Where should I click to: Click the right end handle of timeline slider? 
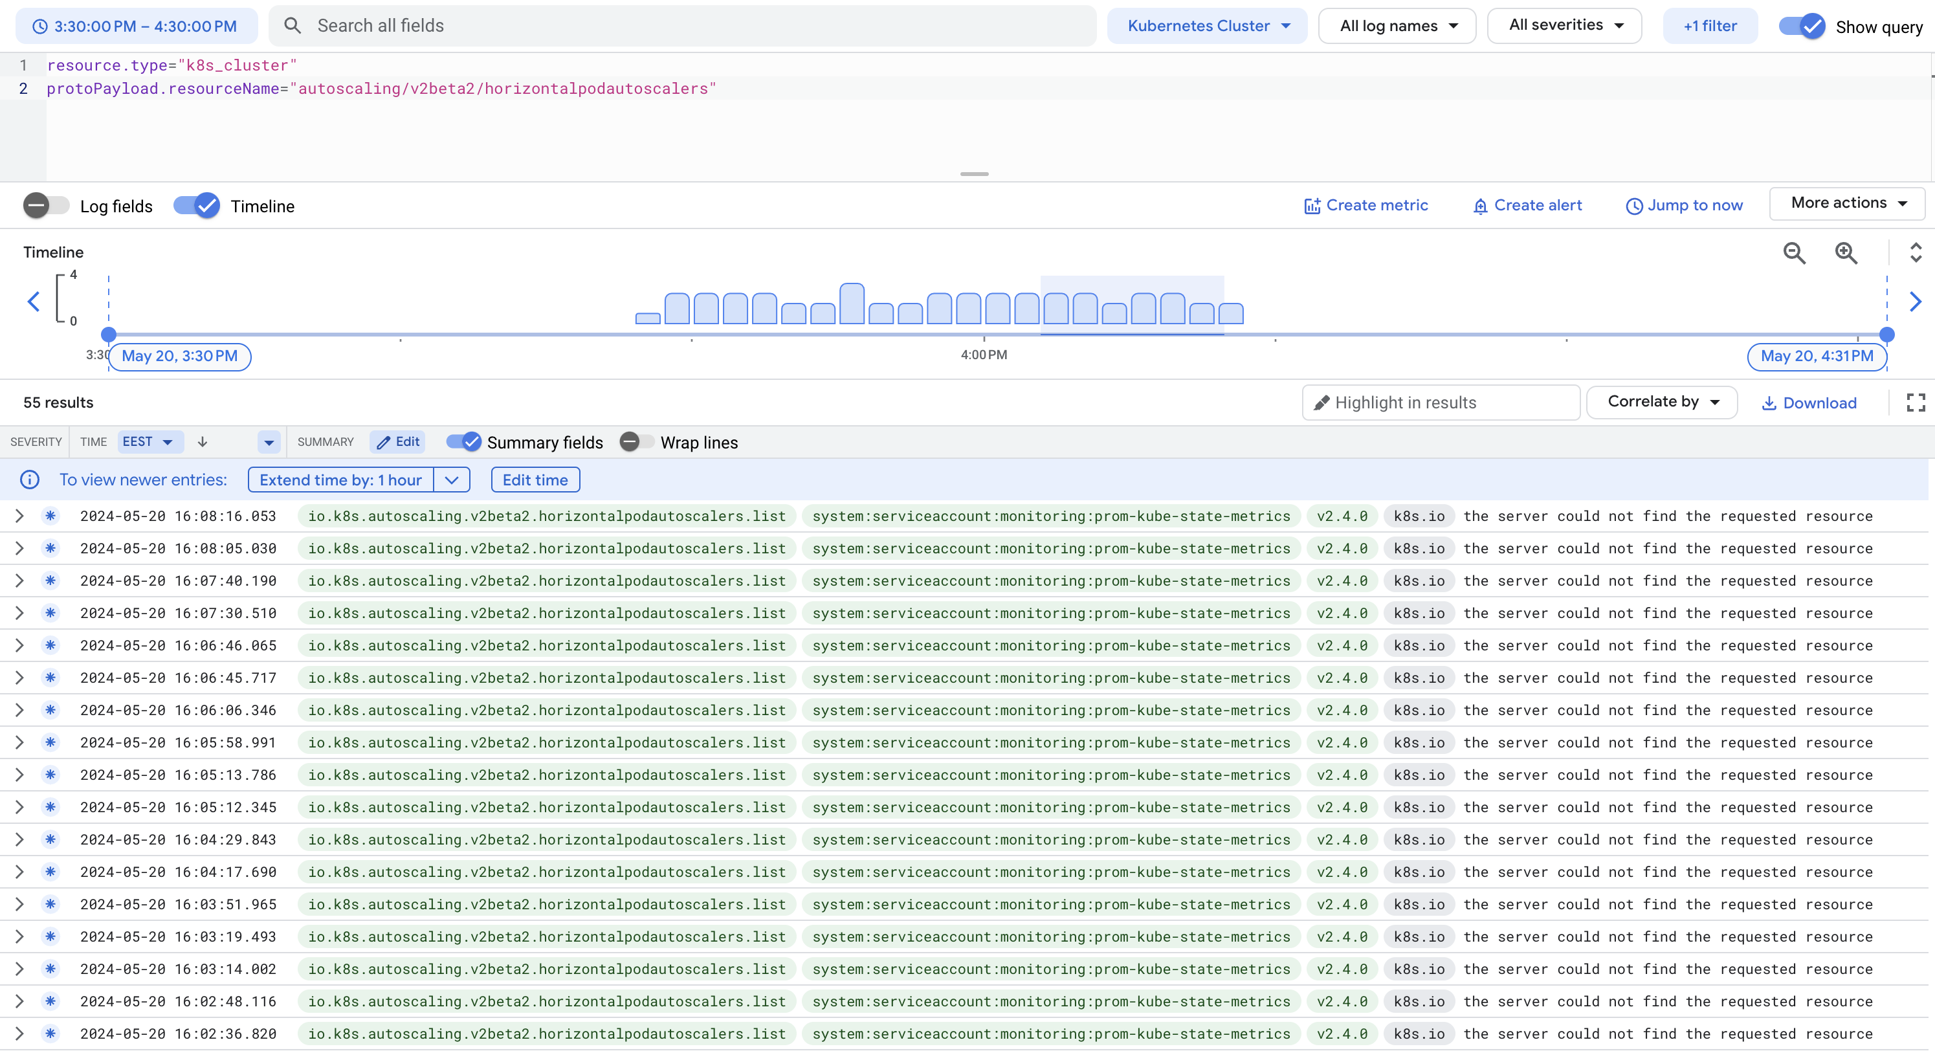coord(1886,335)
